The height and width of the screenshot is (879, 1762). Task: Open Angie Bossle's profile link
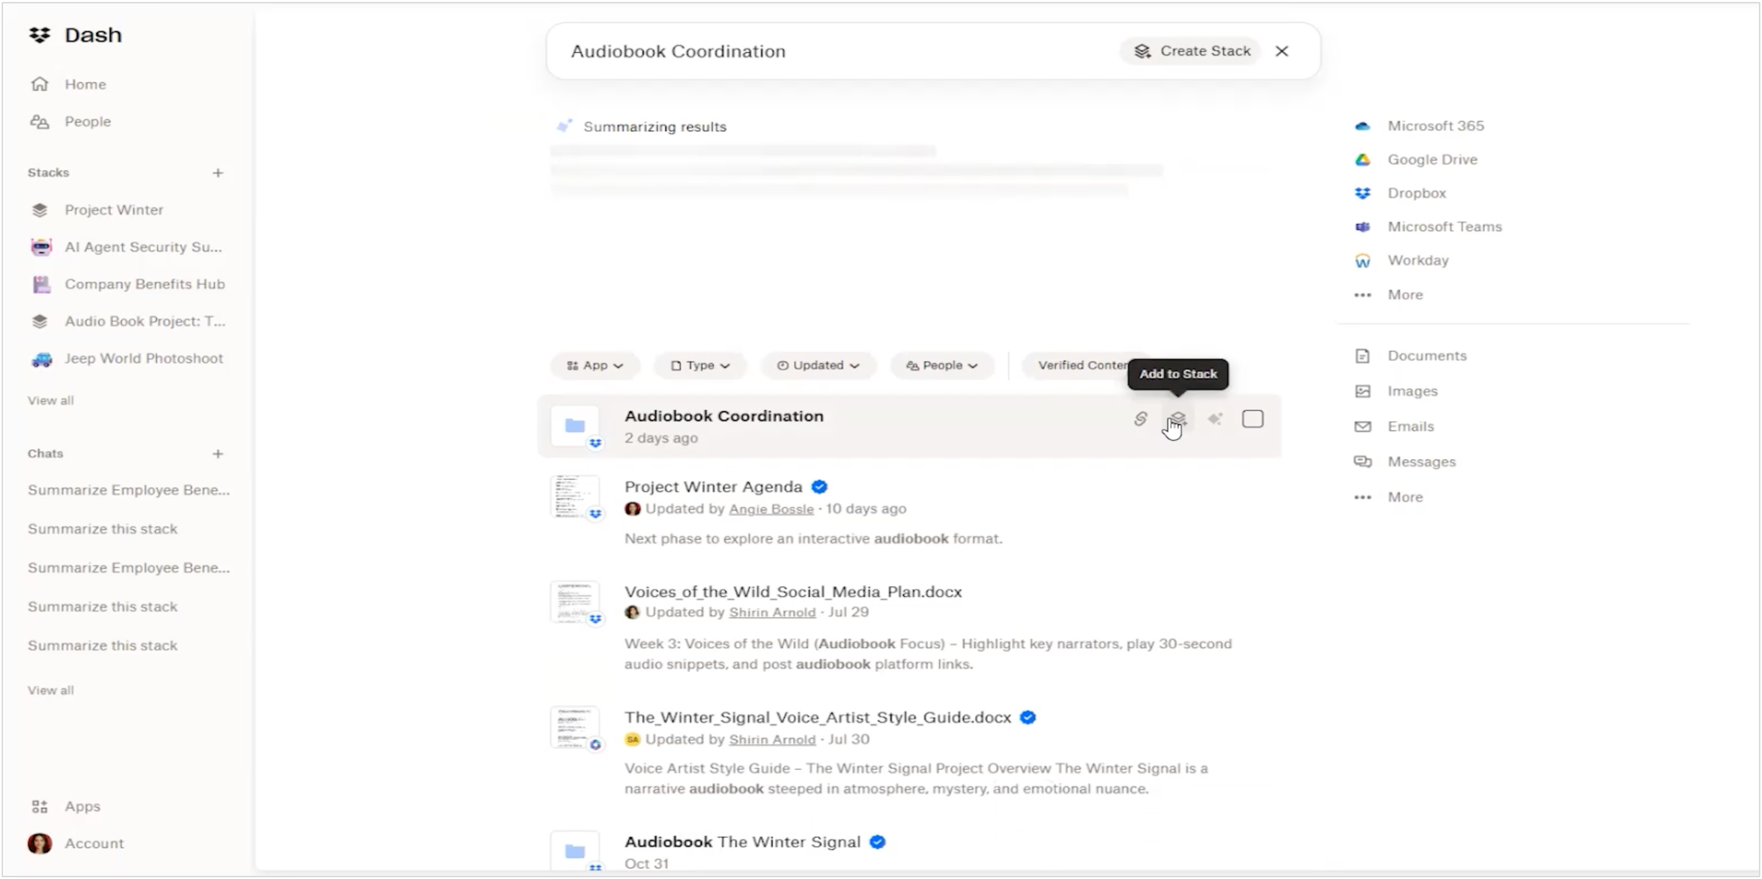(771, 509)
